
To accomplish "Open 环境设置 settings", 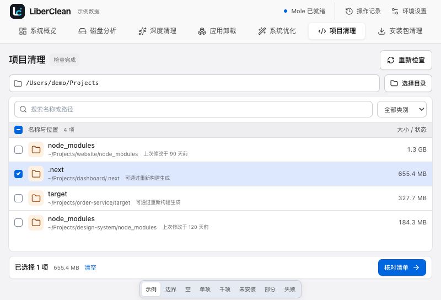I will pyautogui.click(x=409, y=11).
